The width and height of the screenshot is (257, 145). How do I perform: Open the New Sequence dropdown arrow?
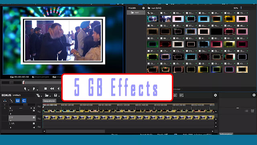coord(41,96)
